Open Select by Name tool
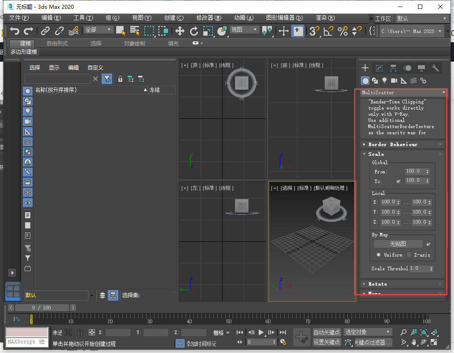The width and height of the screenshot is (454, 353). point(135,30)
